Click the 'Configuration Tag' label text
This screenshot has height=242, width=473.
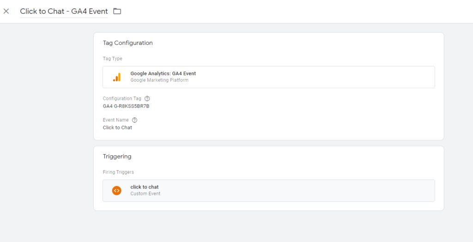(122, 98)
